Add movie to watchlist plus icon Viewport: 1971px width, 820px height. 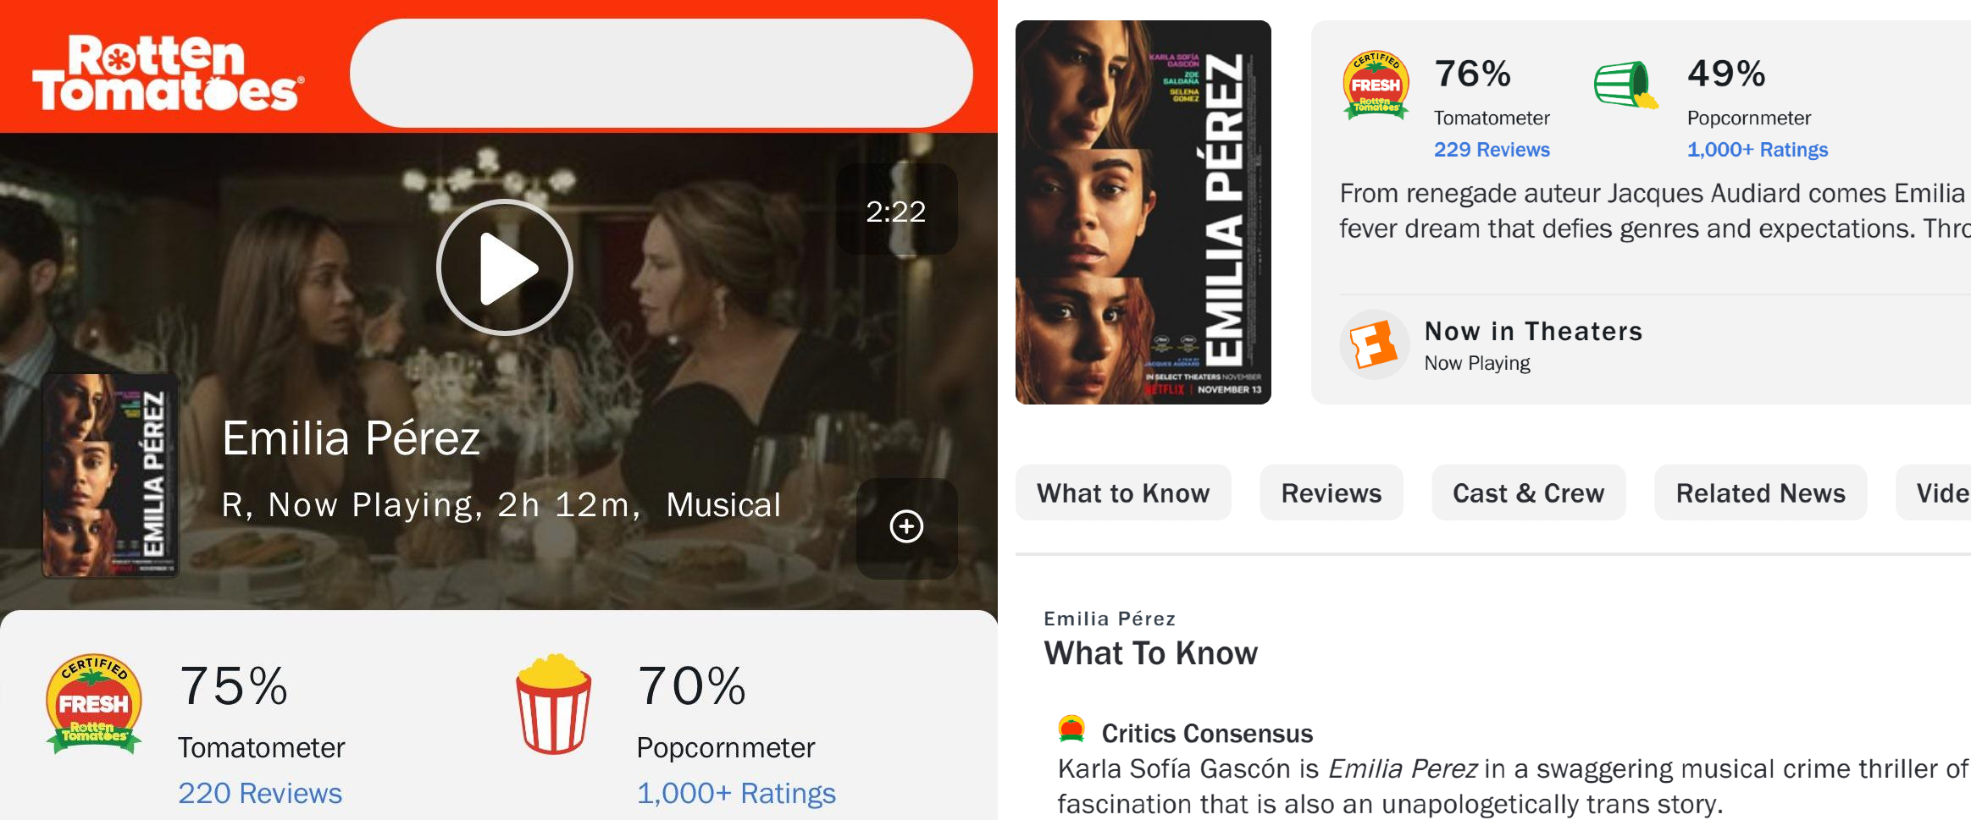(906, 526)
